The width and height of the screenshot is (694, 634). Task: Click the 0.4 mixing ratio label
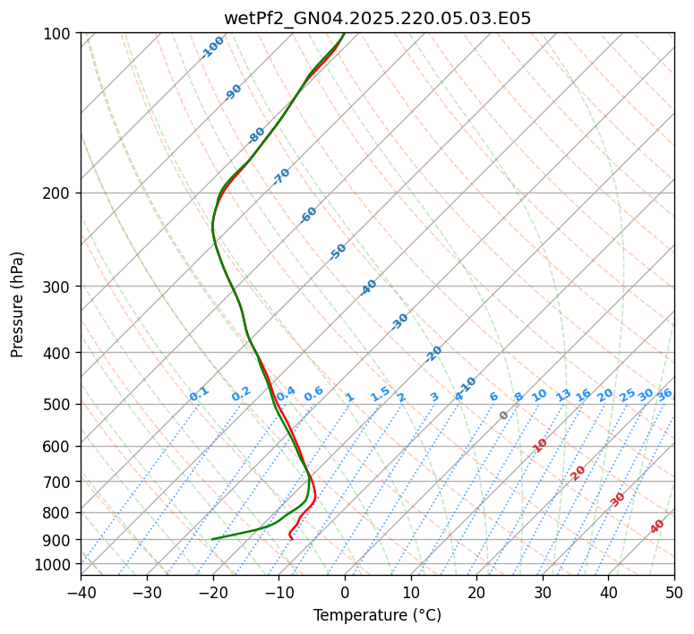click(286, 394)
